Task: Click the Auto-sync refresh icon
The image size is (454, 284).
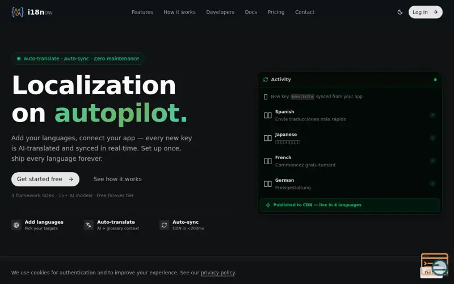Action: (x=164, y=225)
